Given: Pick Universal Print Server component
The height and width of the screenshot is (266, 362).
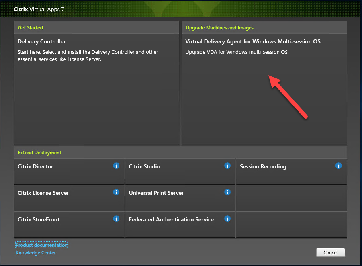Looking at the screenshot, I should click(x=156, y=193).
